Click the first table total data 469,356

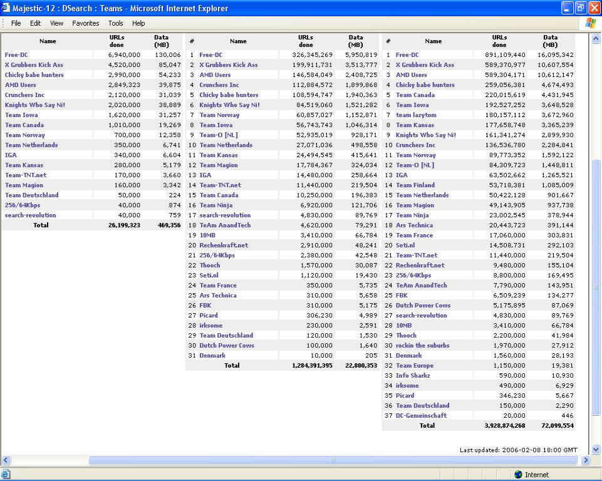pyautogui.click(x=169, y=225)
